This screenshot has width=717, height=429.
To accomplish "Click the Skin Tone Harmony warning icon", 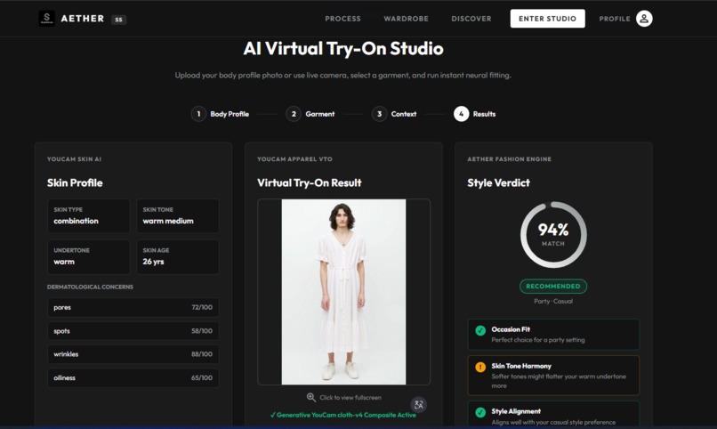I will pos(480,367).
